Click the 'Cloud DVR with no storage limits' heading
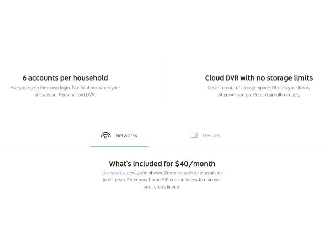324x239 pixels. point(259,78)
